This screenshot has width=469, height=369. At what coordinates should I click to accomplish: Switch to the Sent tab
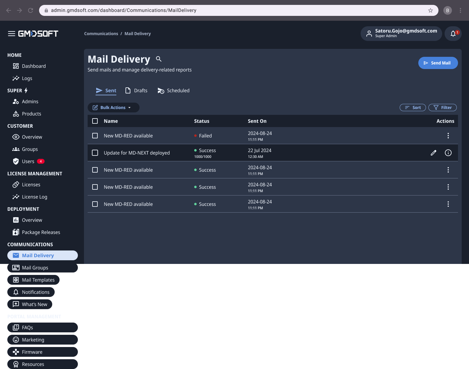coord(106,90)
